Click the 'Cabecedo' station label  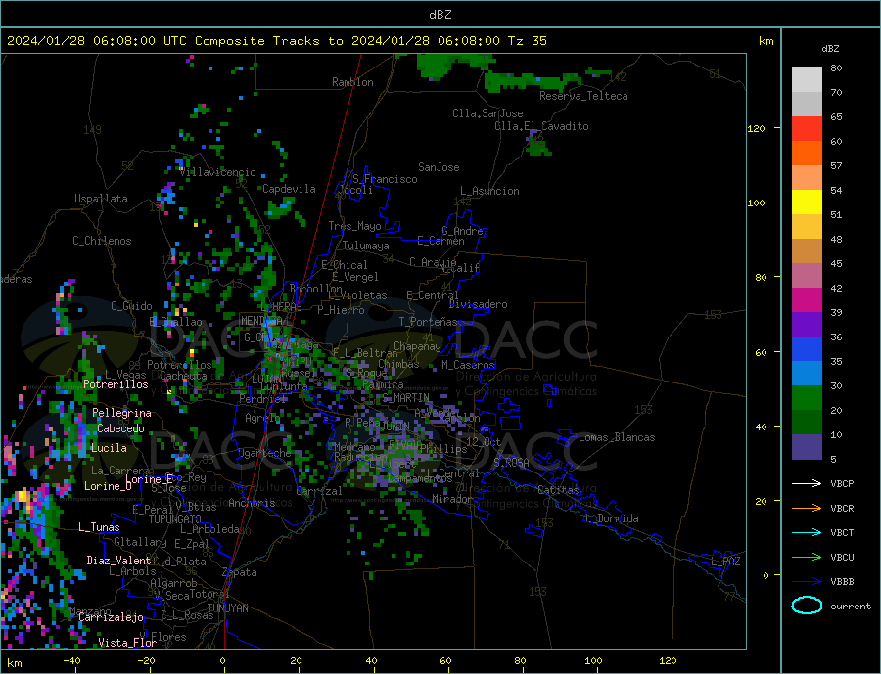click(x=120, y=428)
